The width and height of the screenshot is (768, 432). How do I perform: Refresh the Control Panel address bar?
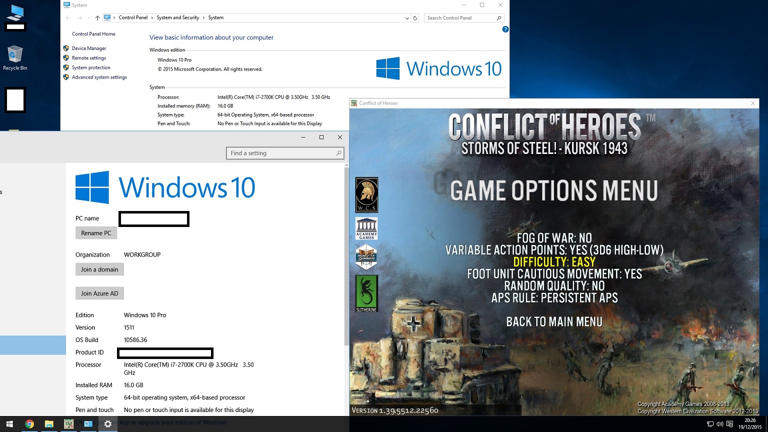pos(415,18)
